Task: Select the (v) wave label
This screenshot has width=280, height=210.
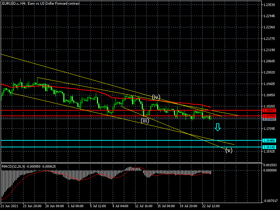Action: point(229,150)
